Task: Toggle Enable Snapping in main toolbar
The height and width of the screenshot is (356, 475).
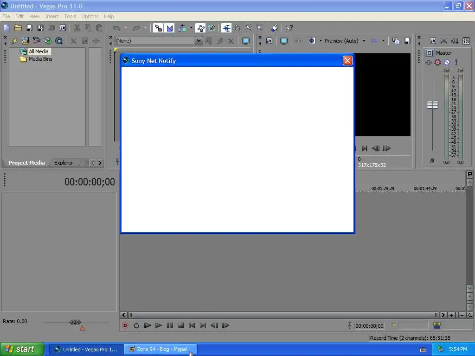Action: tap(158, 28)
